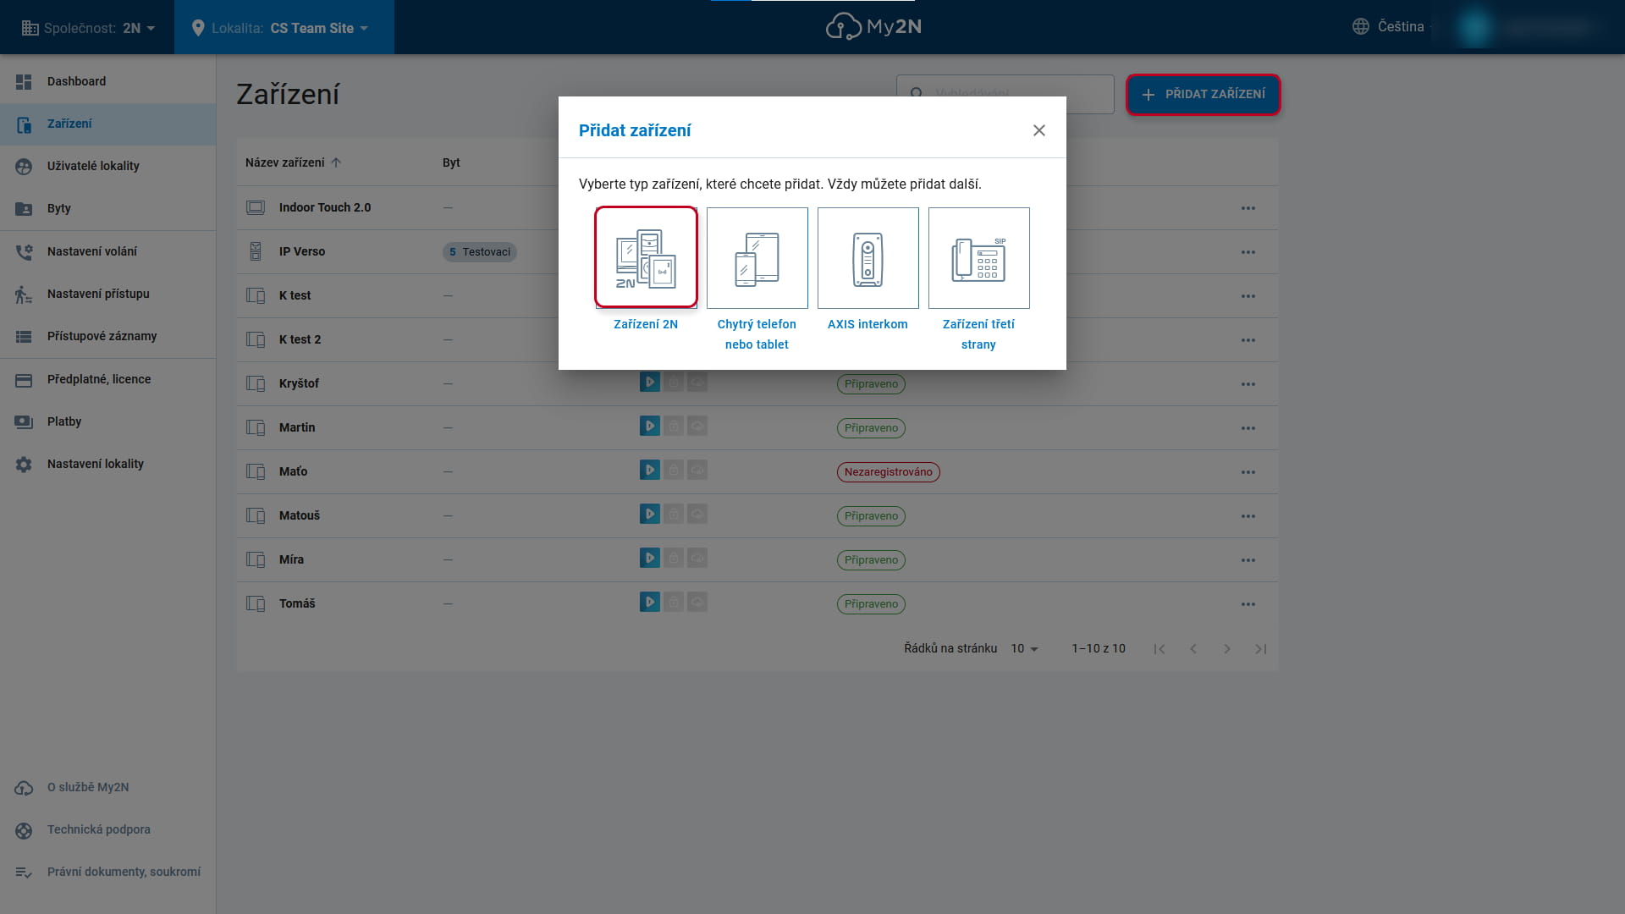The height and width of the screenshot is (914, 1625).
Task: Open Uživatelé lokality in the sidebar
Action: click(x=107, y=167)
